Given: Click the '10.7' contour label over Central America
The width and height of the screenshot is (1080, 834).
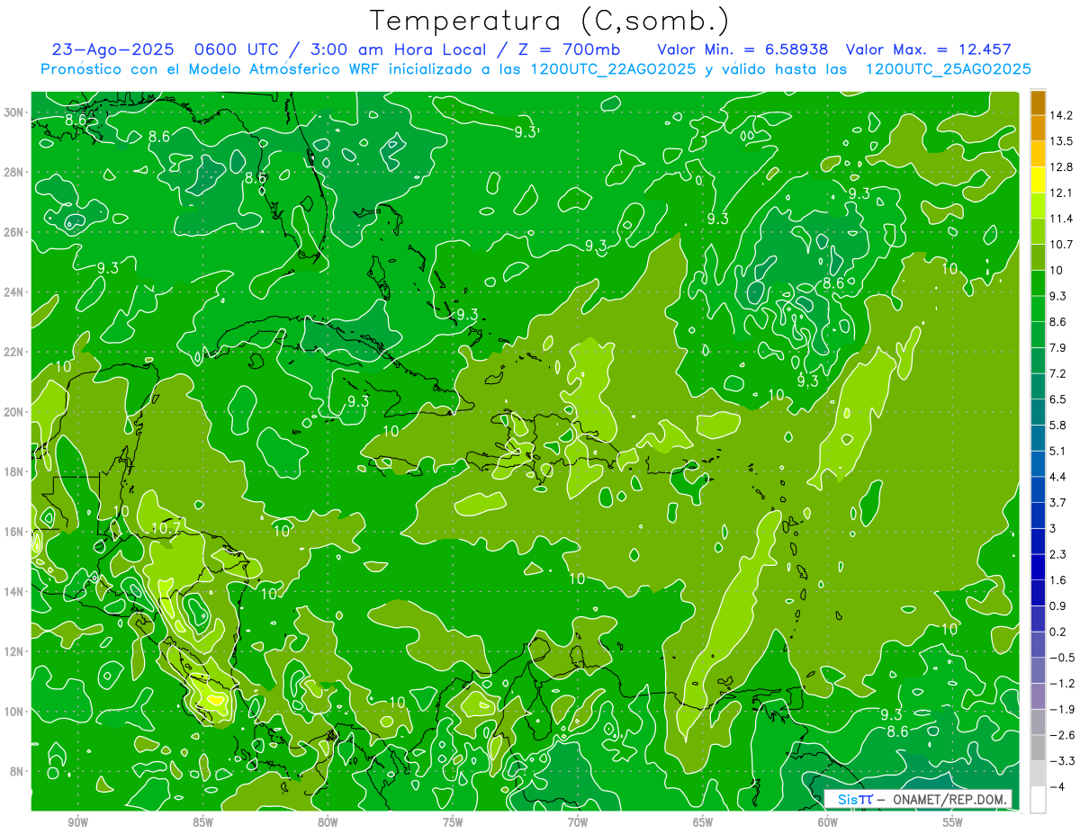Looking at the screenshot, I should click(167, 529).
